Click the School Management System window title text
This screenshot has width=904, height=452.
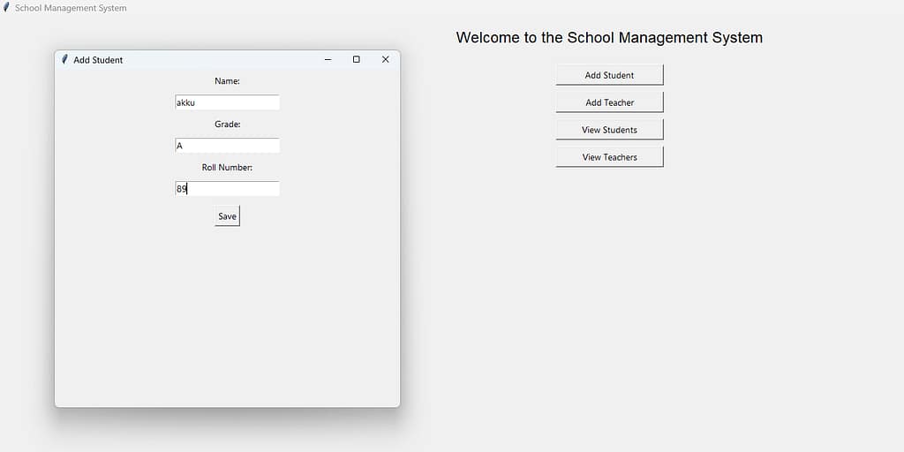click(x=71, y=8)
